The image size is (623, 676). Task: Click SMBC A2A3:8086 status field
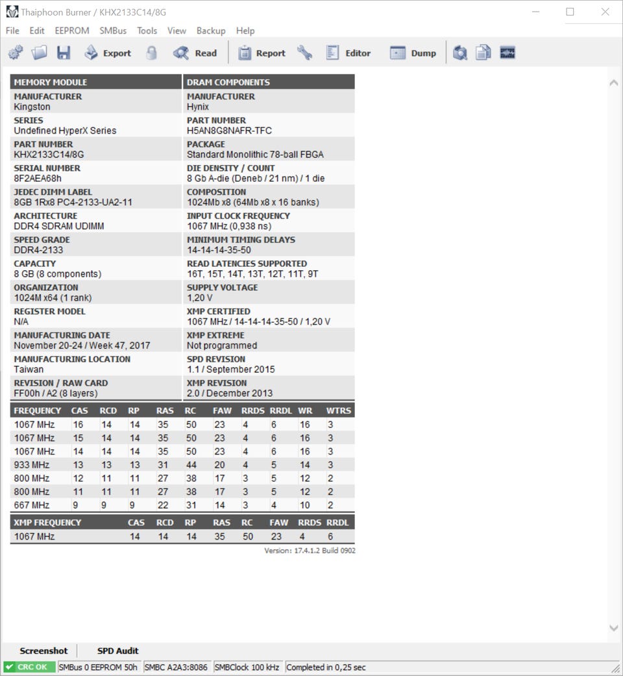click(176, 667)
